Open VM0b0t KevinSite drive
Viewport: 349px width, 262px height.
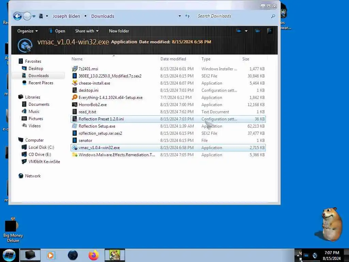pyautogui.click(x=44, y=161)
